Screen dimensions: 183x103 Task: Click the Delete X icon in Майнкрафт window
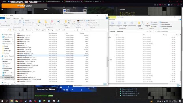pyautogui.click(x=125, y=23)
